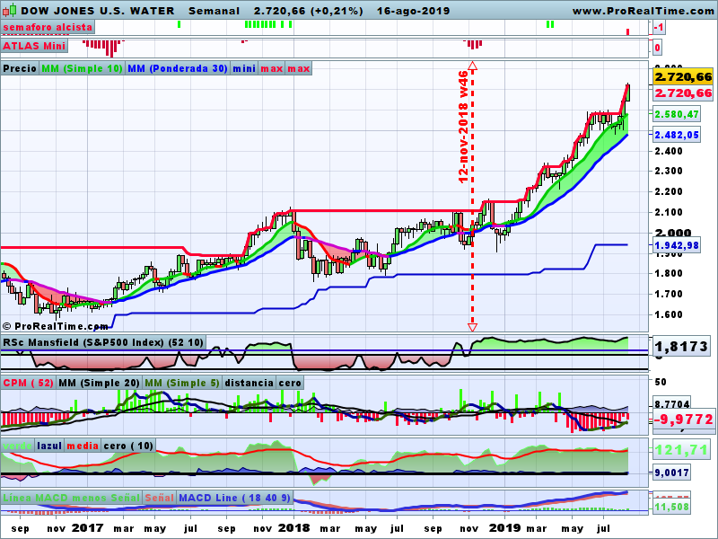Select the MACD Line ( 18 40 9) label
Viewport: 718px width, 539px height.
coord(234,498)
